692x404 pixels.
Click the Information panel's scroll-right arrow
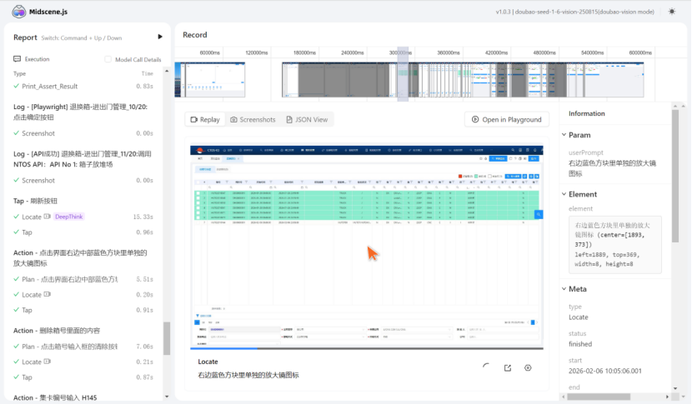[667, 397]
